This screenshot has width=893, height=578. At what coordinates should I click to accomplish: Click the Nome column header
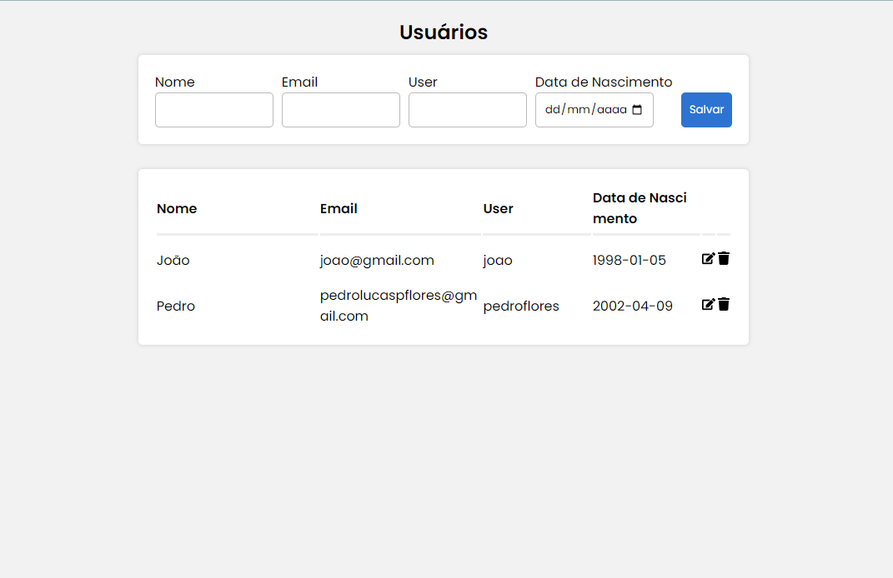177,208
